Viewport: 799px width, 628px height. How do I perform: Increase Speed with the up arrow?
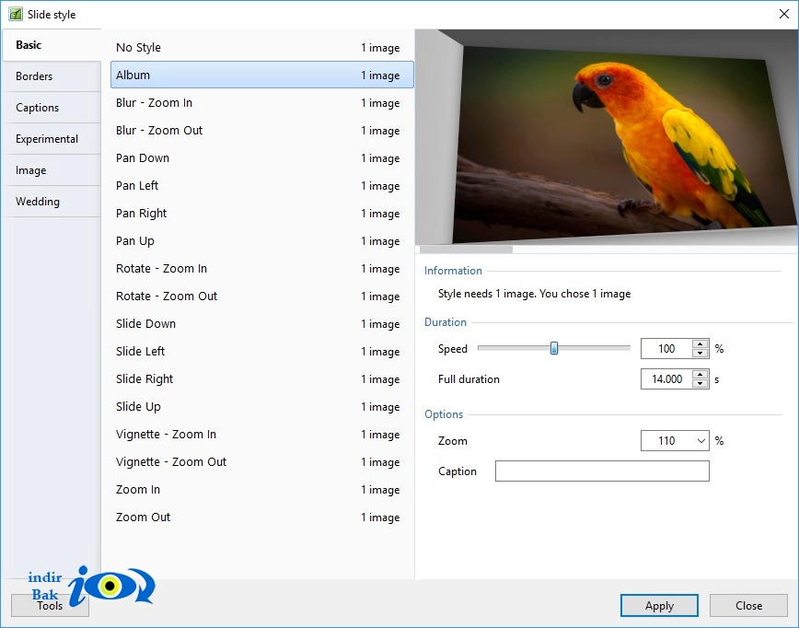pyautogui.click(x=701, y=344)
